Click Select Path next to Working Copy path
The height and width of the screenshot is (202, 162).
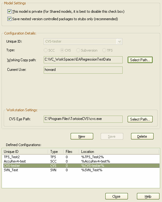tap(140, 60)
